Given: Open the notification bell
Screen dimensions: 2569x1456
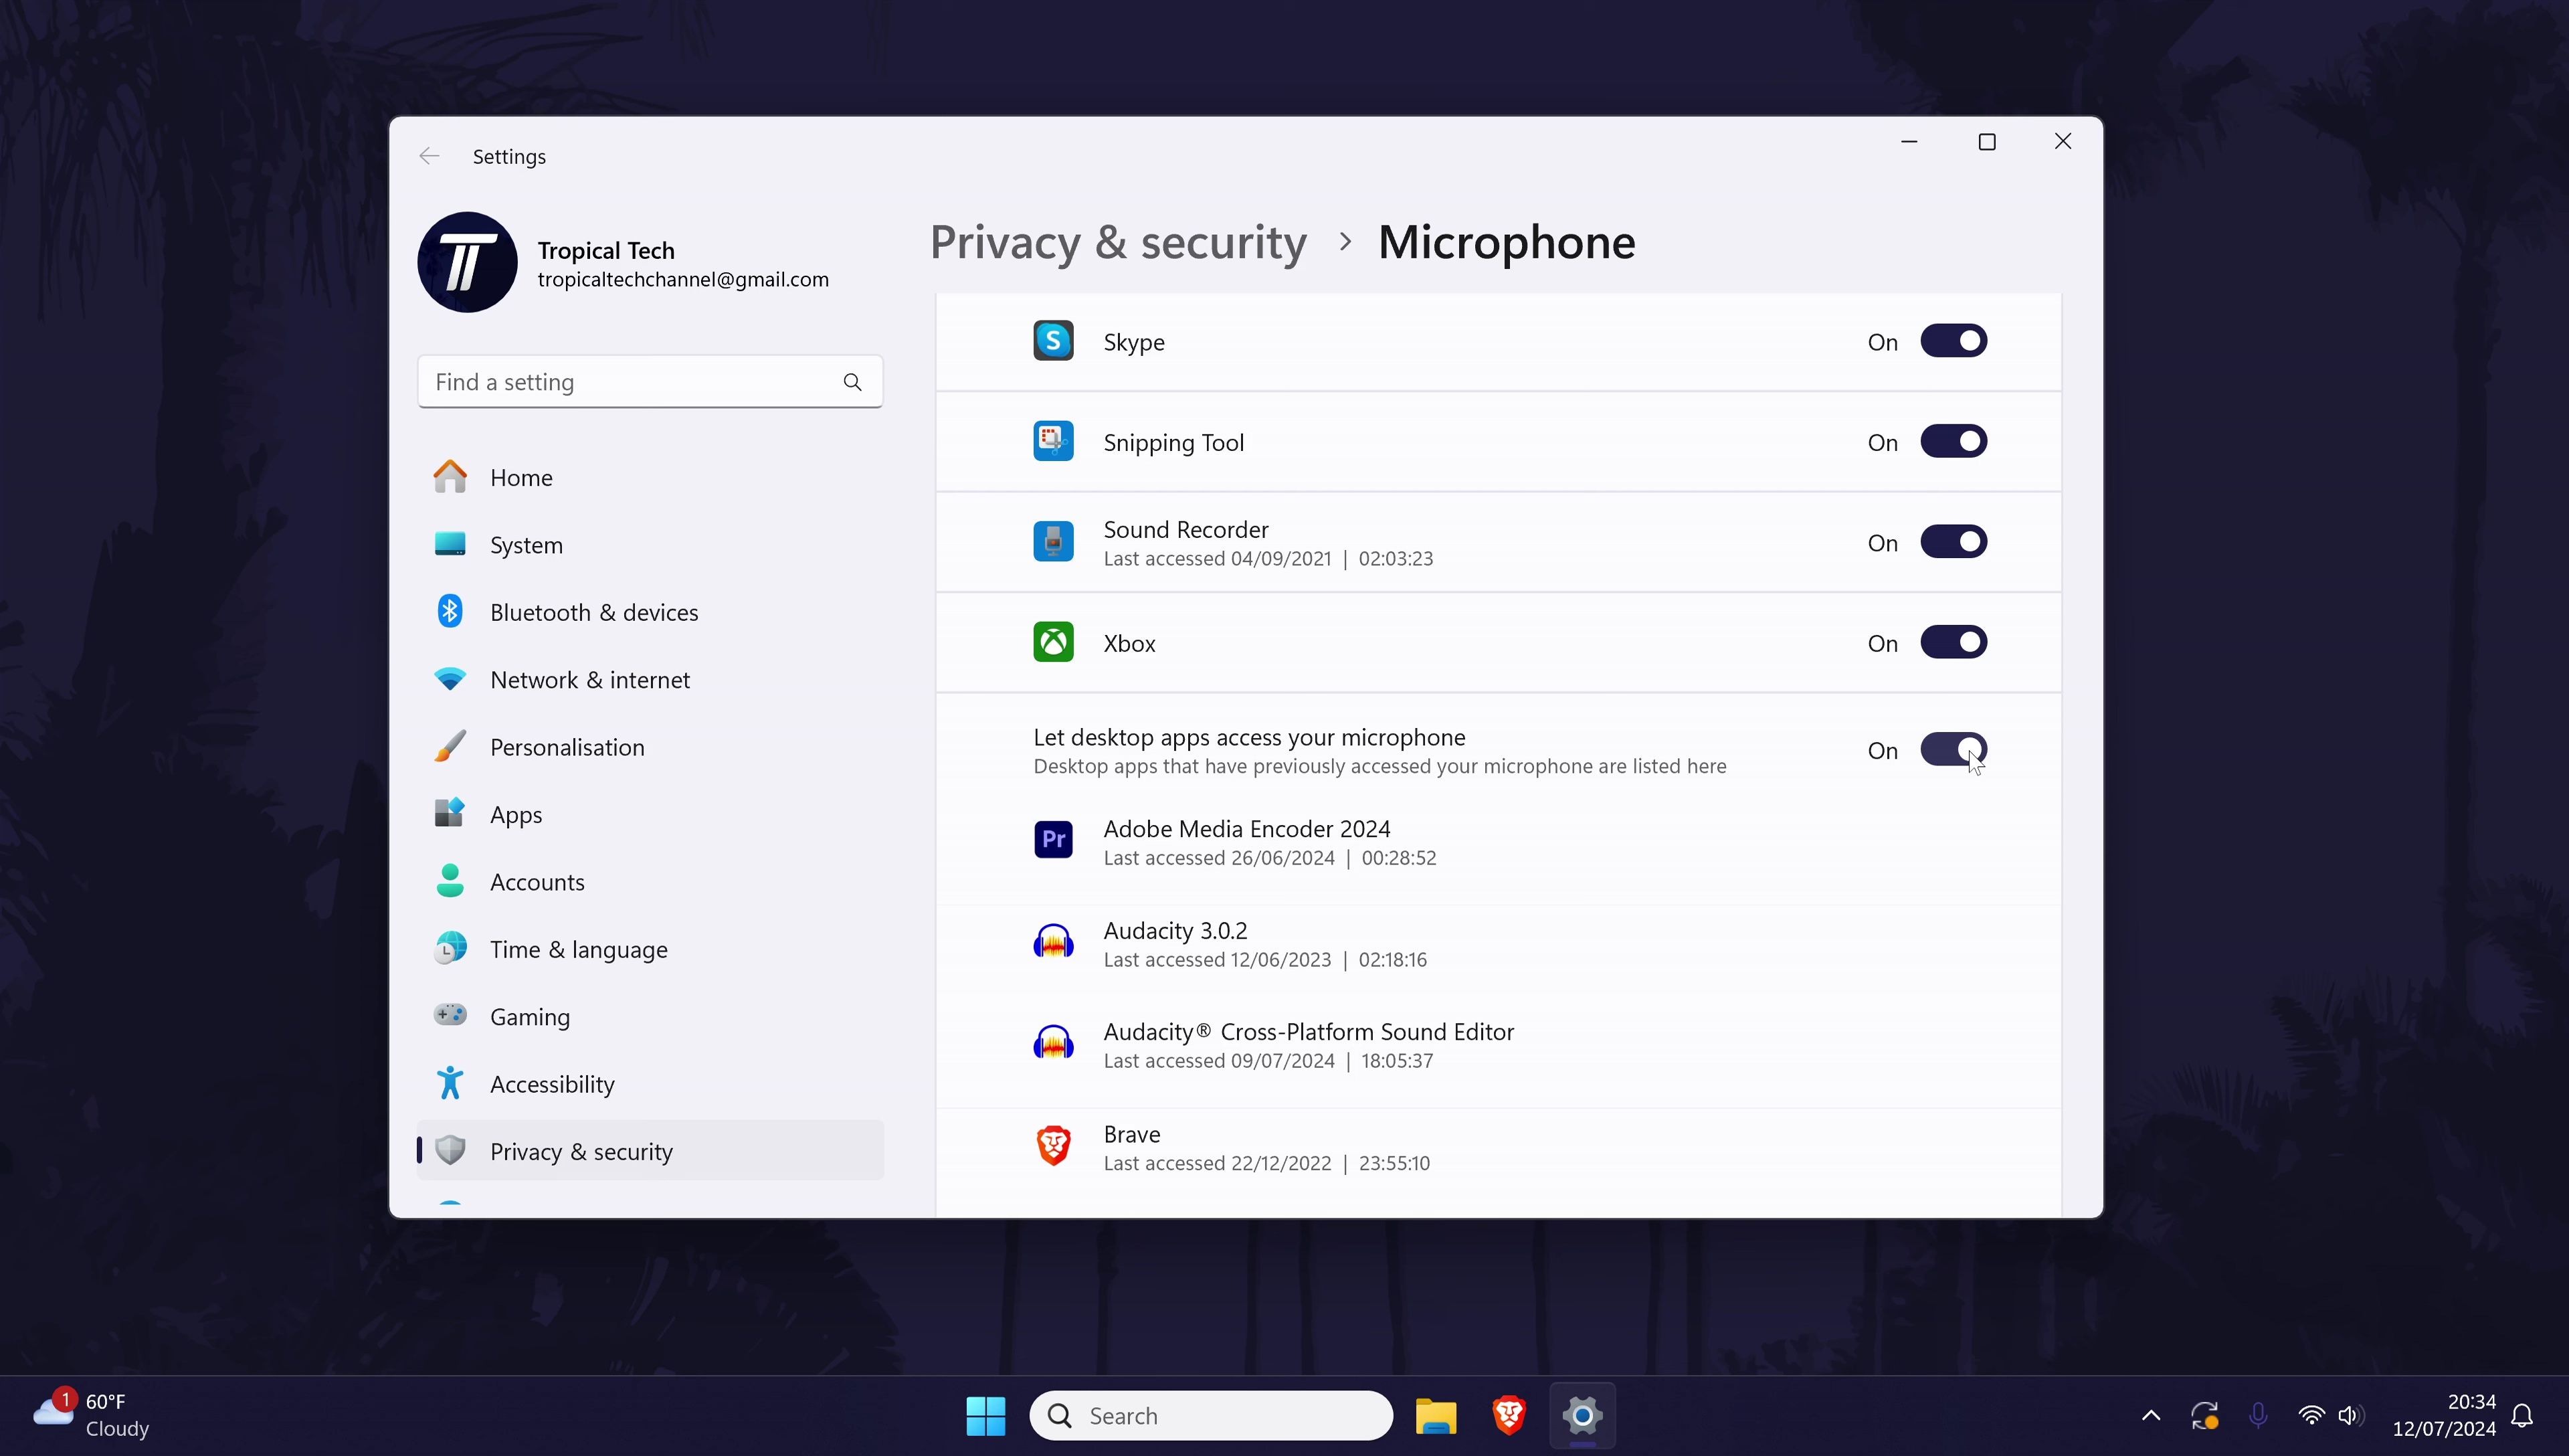Looking at the screenshot, I should 2523,1416.
